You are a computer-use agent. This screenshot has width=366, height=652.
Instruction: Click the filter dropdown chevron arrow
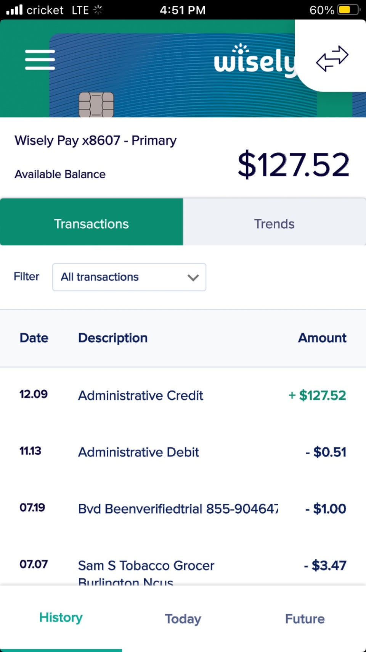tap(193, 278)
